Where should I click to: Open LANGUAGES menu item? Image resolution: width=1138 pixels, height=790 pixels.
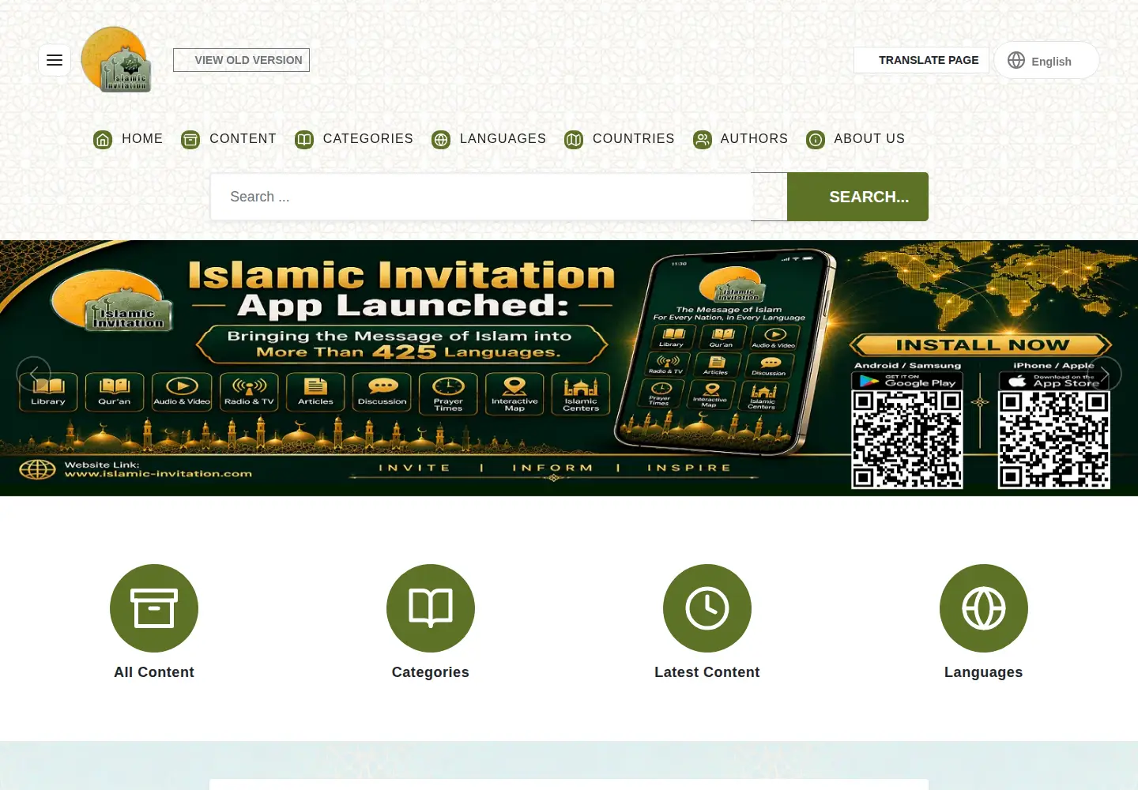point(503,139)
